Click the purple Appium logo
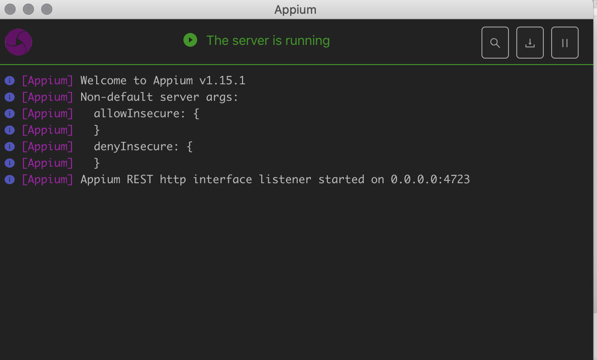Image resolution: width=597 pixels, height=360 pixels. (x=18, y=42)
